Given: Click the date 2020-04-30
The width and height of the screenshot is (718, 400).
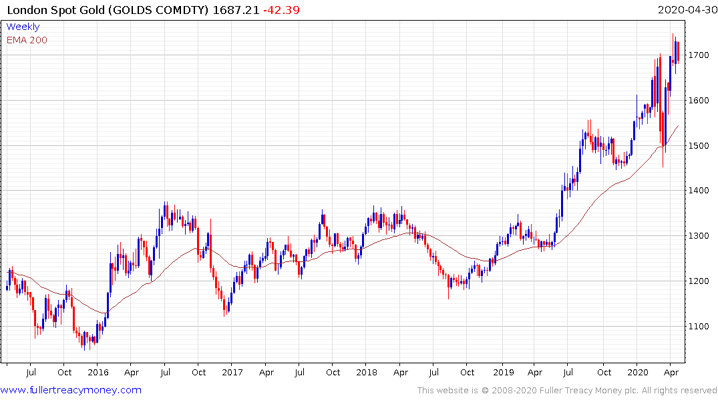Looking at the screenshot, I should pyautogui.click(x=687, y=10).
